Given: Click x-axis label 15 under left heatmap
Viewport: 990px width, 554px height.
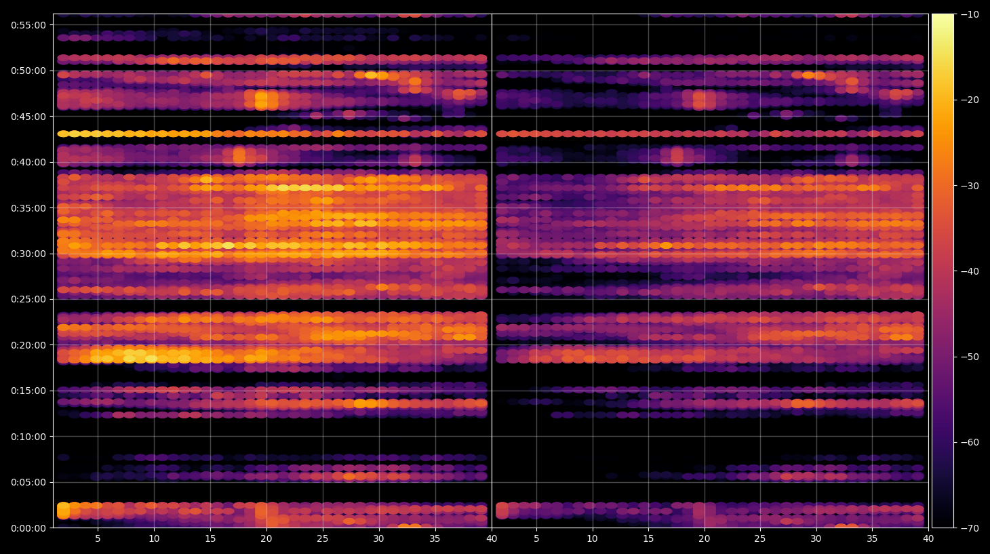Looking at the screenshot, I should [210, 539].
